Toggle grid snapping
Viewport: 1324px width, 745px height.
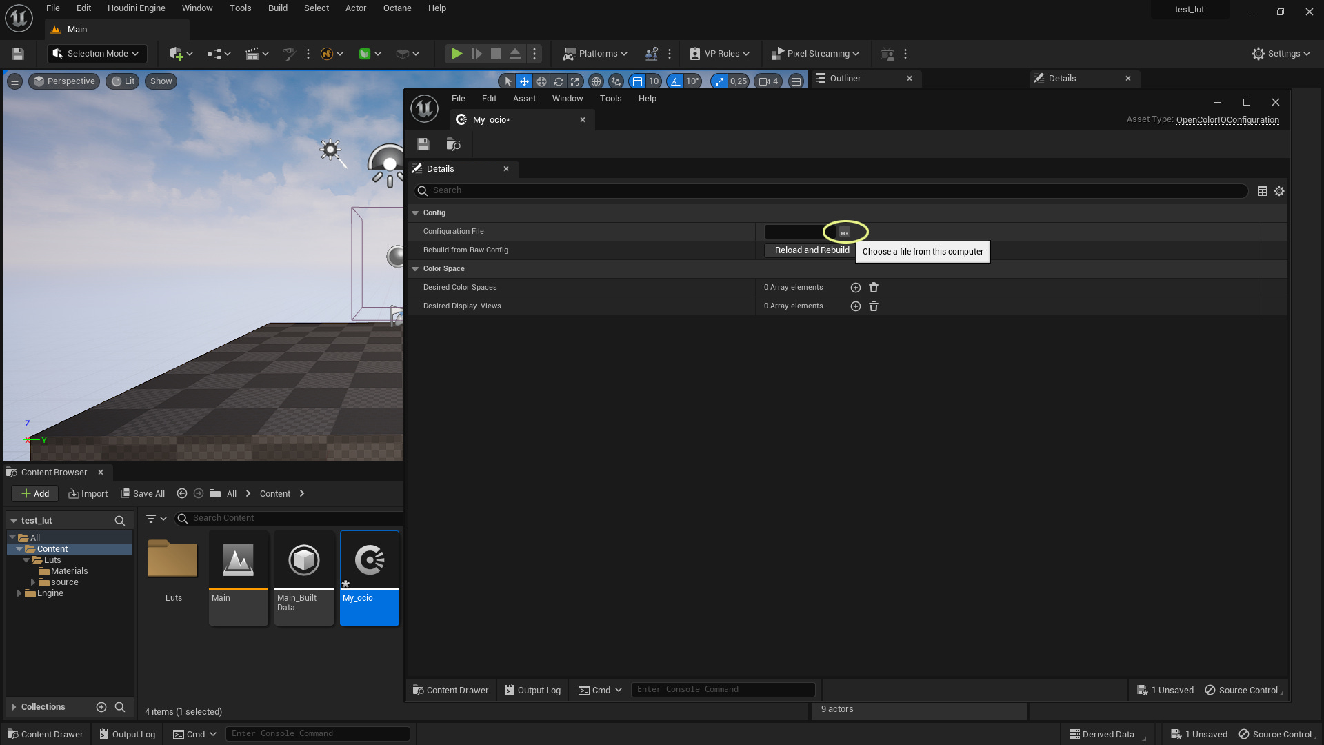[638, 81]
